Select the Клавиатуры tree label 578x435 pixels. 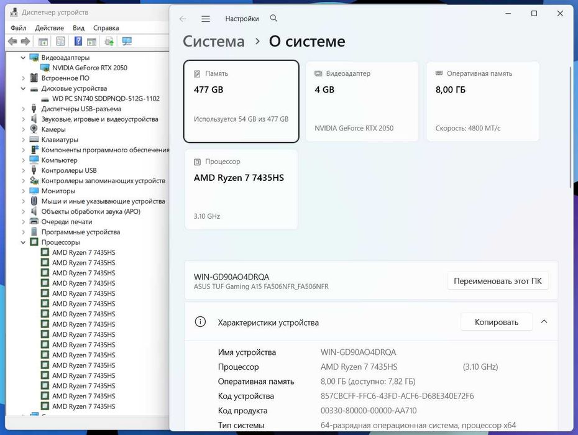[60, 140]
